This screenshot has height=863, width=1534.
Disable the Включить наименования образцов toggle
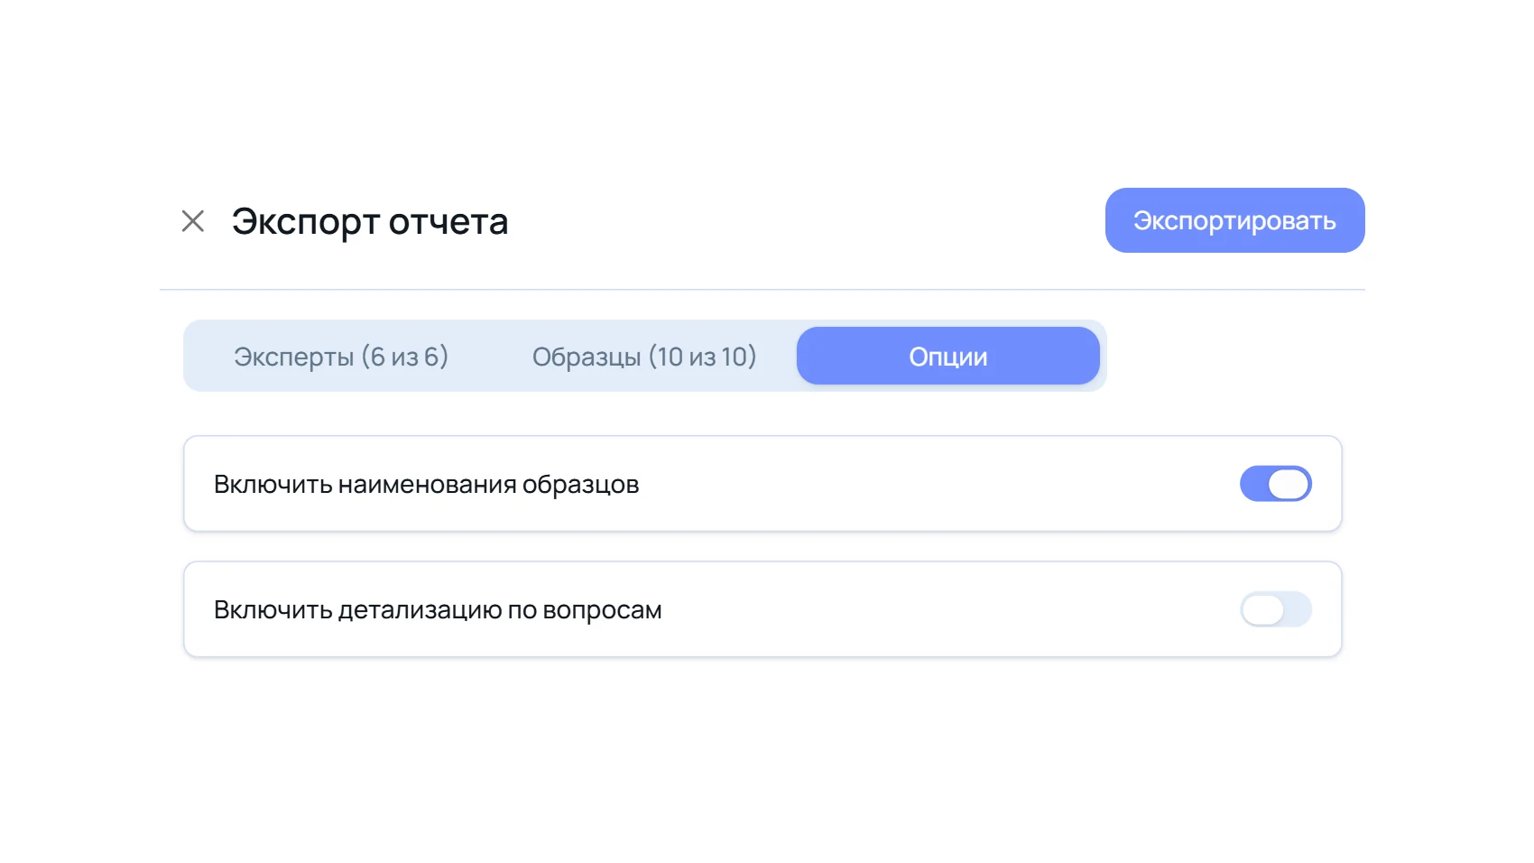point(1275,484)
